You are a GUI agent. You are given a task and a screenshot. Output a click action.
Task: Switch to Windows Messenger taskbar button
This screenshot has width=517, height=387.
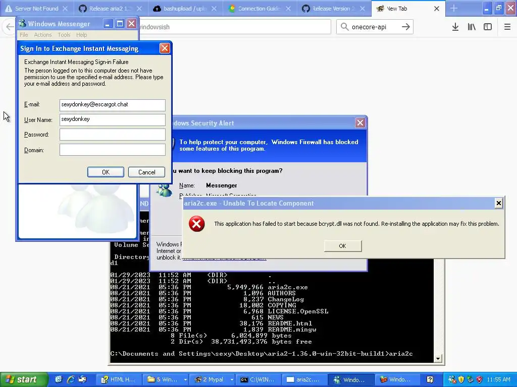point(351,379)
